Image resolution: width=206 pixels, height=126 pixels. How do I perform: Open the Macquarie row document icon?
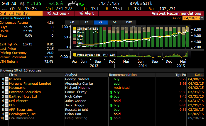6,88
